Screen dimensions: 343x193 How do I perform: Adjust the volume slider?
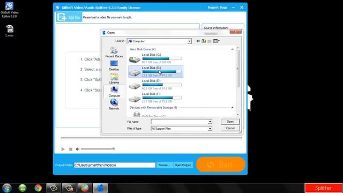tap(98, 149)
